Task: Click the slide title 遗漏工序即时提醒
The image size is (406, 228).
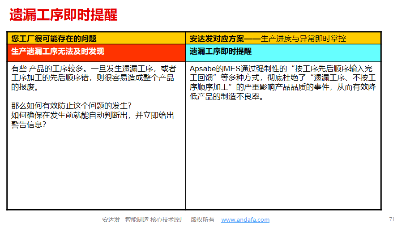Action: [x=64, y=15]
